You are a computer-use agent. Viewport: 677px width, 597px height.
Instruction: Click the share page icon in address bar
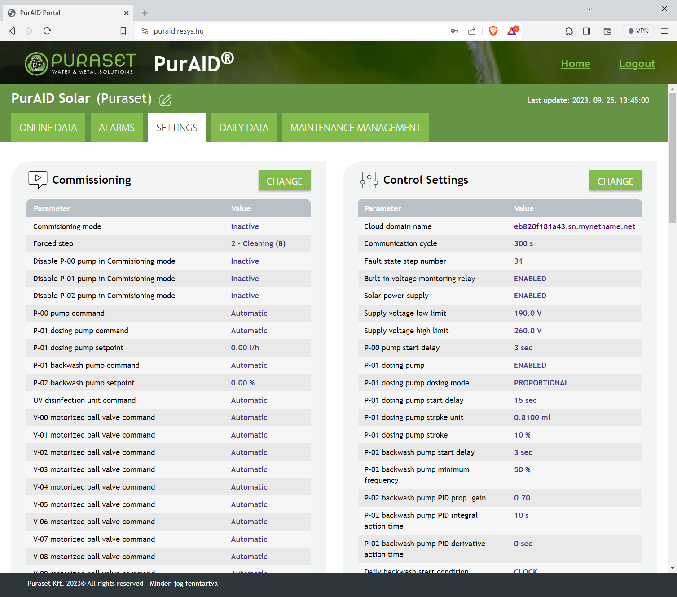click(472, 31)
